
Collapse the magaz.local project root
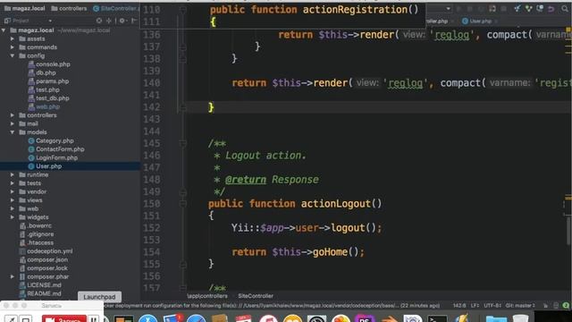[x=4, y=30]
